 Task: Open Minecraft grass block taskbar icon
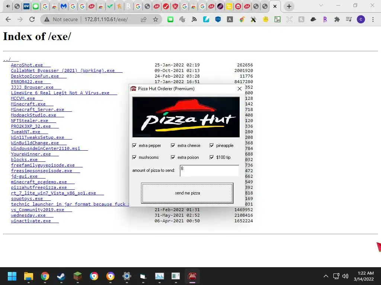[77, 276]
